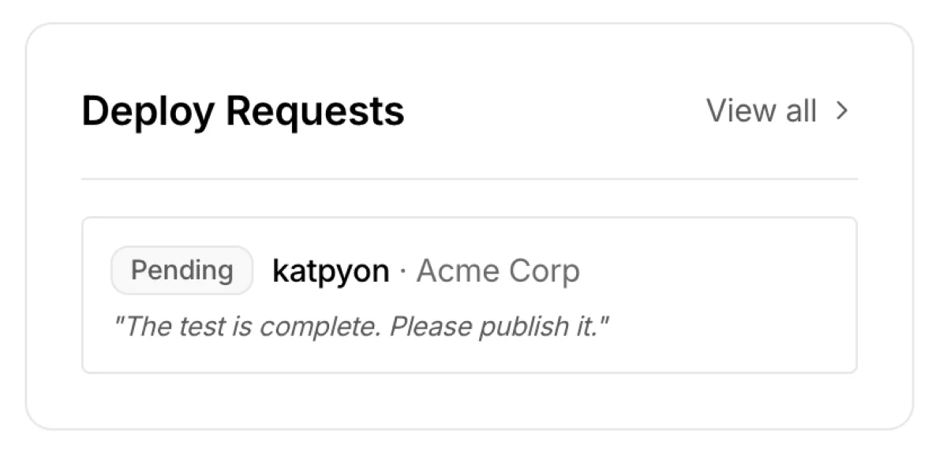Click the Pending toggle on katpyon's request
This screenshot has width=947, height=464.
[182, 270]
